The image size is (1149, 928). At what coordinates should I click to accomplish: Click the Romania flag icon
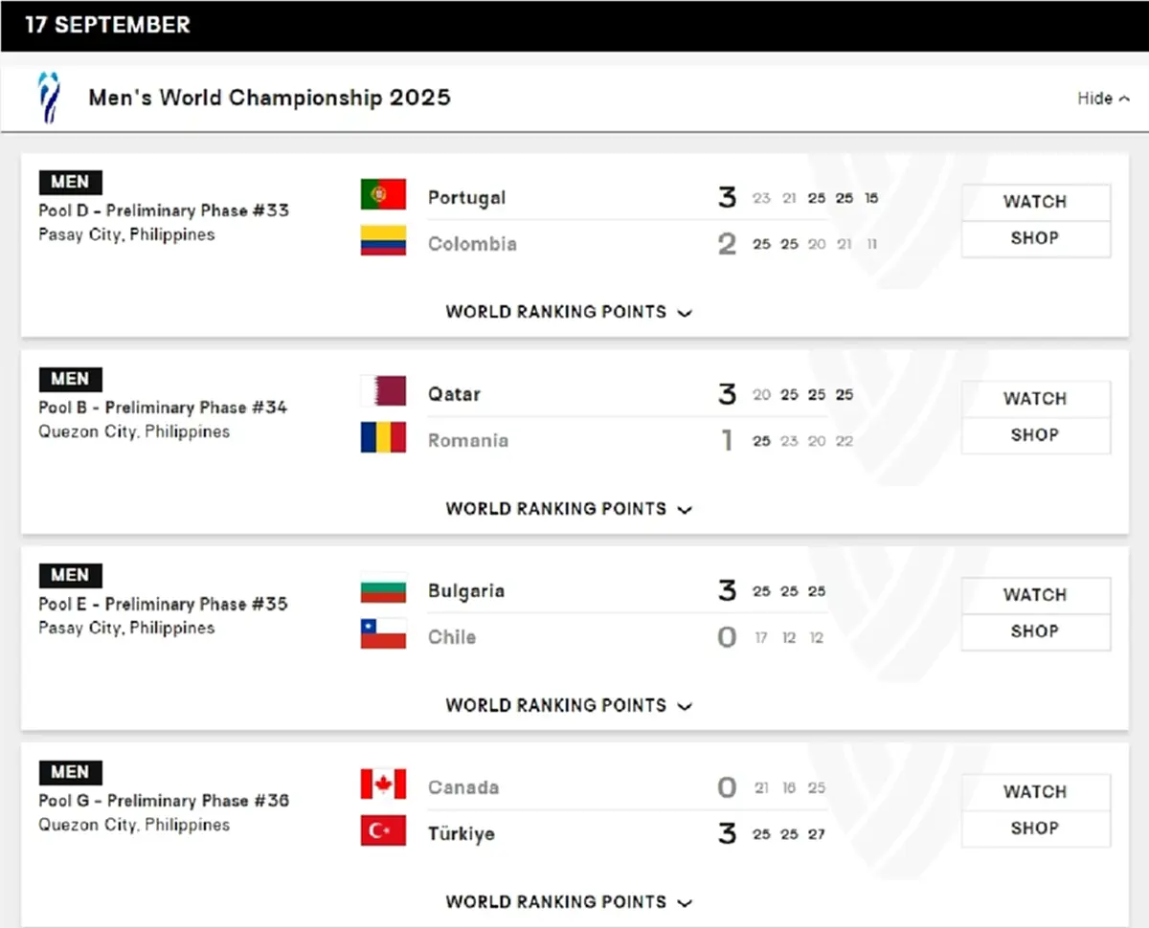[383, 438]
